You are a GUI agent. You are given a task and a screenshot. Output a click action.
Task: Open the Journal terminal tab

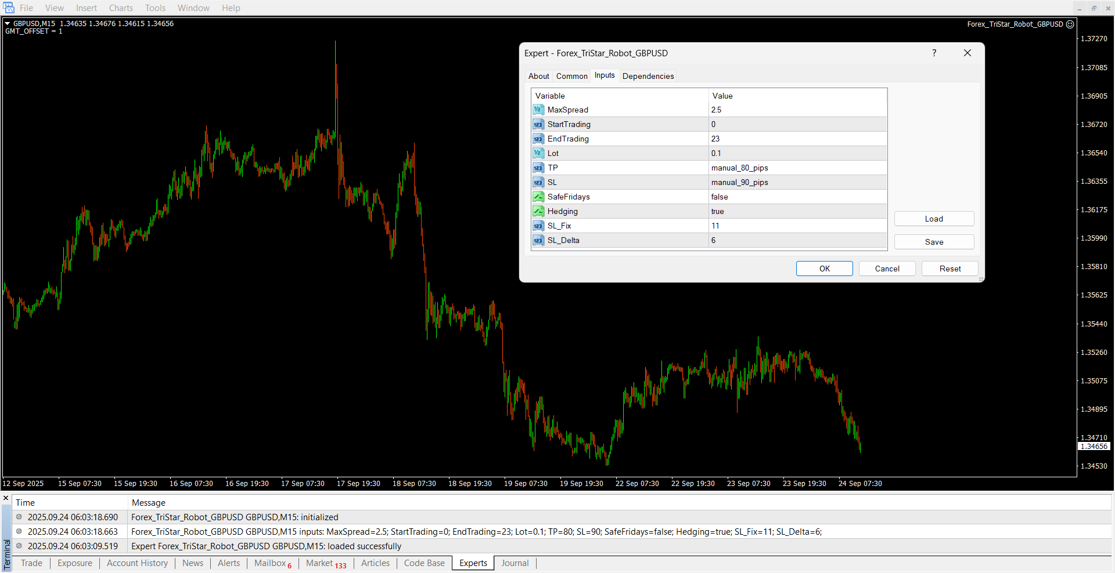(x=515, y=563)
